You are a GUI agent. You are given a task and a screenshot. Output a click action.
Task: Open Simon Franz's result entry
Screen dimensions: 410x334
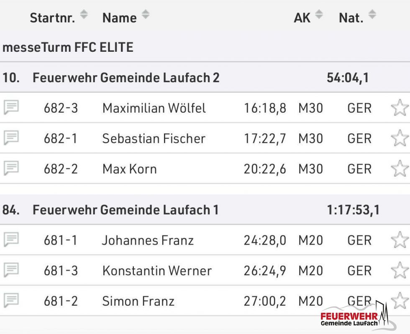tap(138, 301)
